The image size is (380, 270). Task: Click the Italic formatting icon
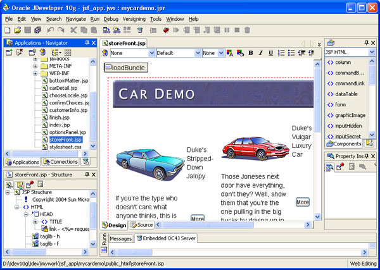coord(261,53)
